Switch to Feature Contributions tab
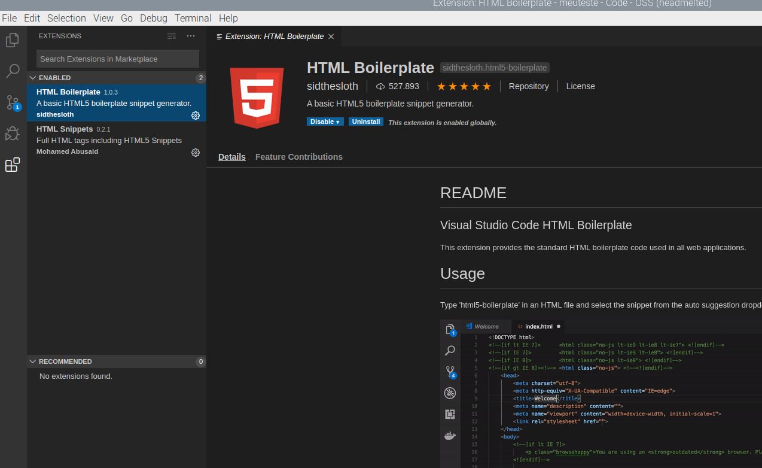This screenshot has width=762, height=468. (299, 157)
